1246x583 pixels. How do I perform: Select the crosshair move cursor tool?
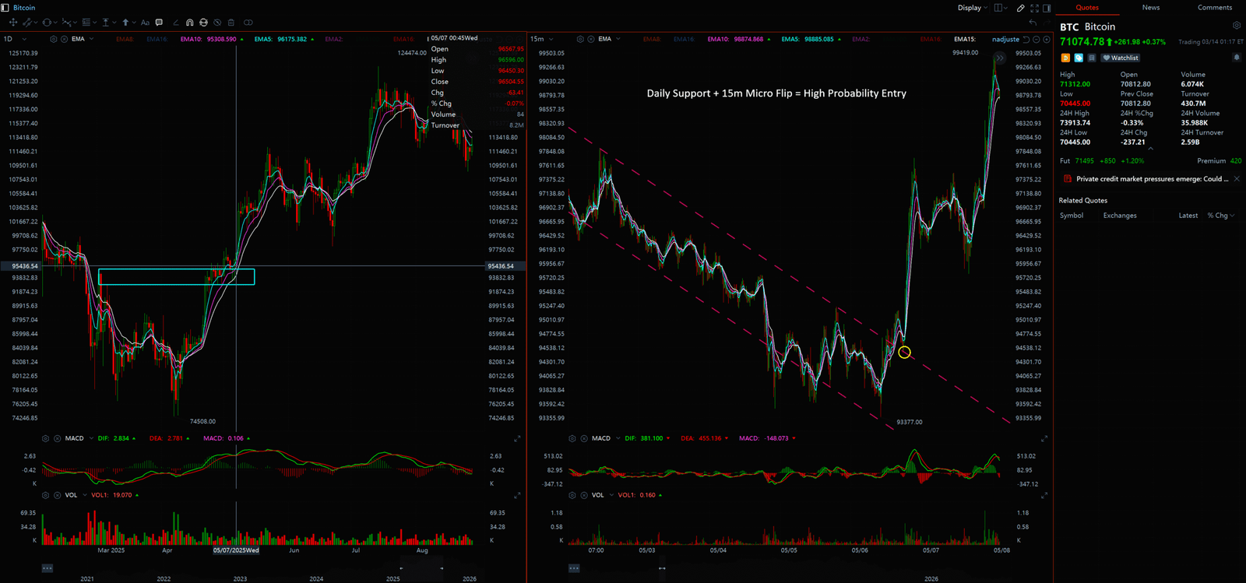[13, 23]
